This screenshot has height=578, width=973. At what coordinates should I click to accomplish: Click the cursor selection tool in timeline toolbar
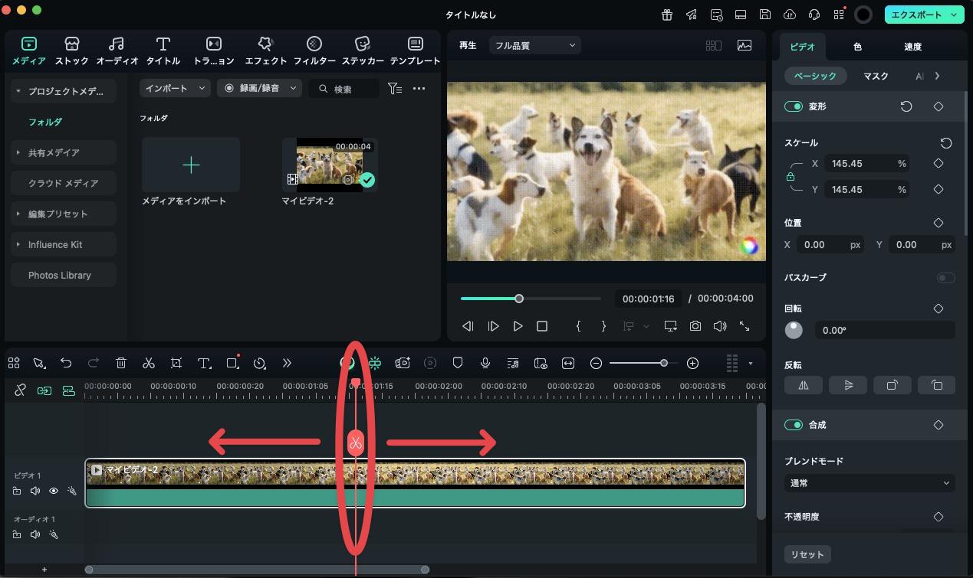(38, 363)
